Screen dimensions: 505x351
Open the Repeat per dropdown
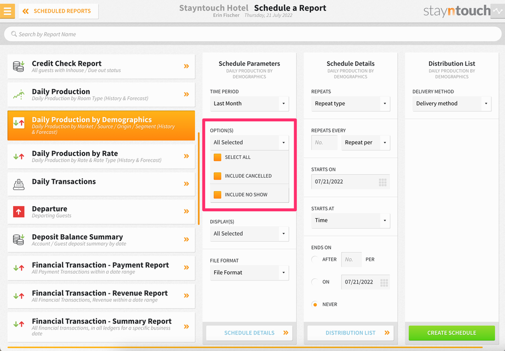point(366,143)
